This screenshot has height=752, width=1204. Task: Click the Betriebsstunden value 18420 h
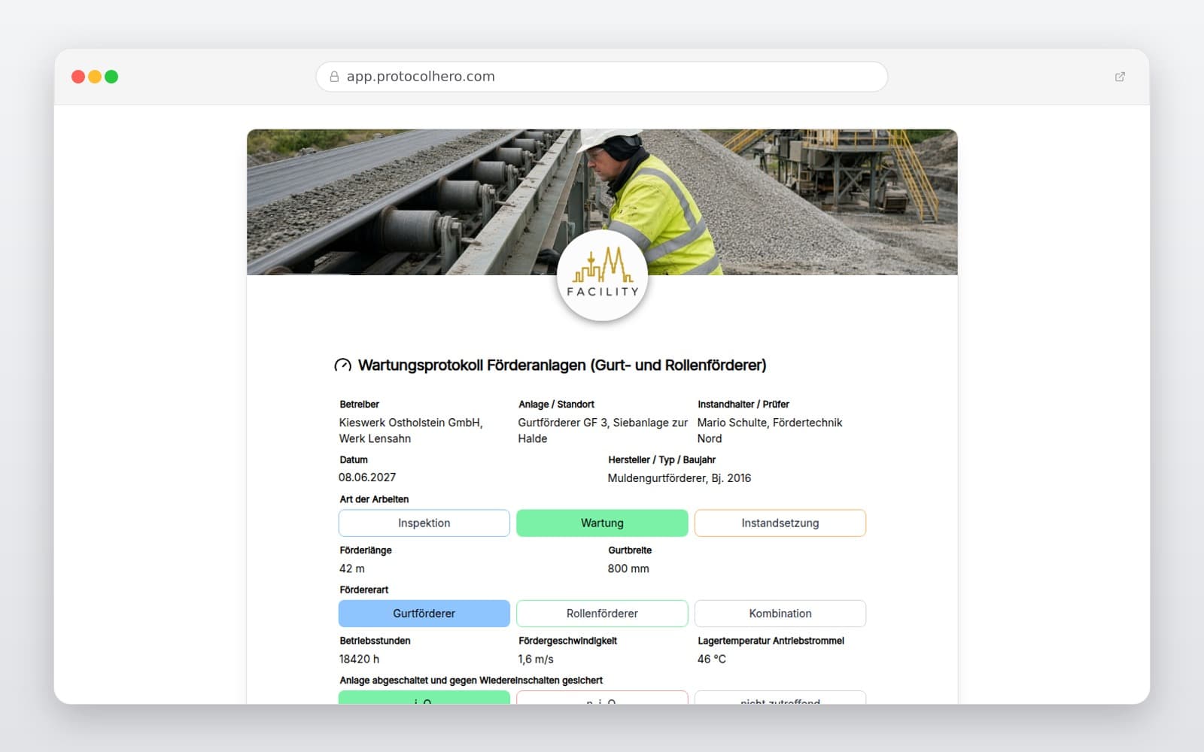[359, 659]
